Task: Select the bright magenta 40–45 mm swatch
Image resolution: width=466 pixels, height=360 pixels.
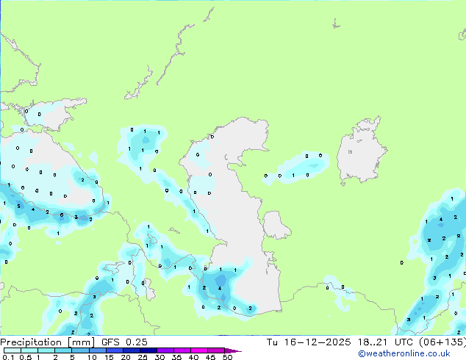Action: coord(199,350)
